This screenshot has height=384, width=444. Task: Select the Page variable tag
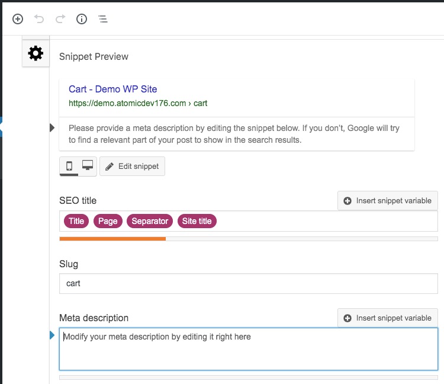(x=108, y=221)
